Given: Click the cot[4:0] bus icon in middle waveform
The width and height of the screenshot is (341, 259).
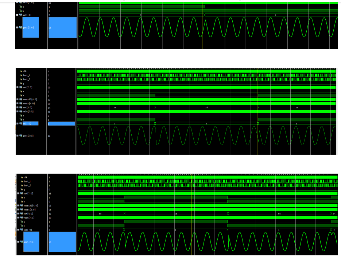Looking at the screenshot, I should pyautogui.click(x=20, y=108).
